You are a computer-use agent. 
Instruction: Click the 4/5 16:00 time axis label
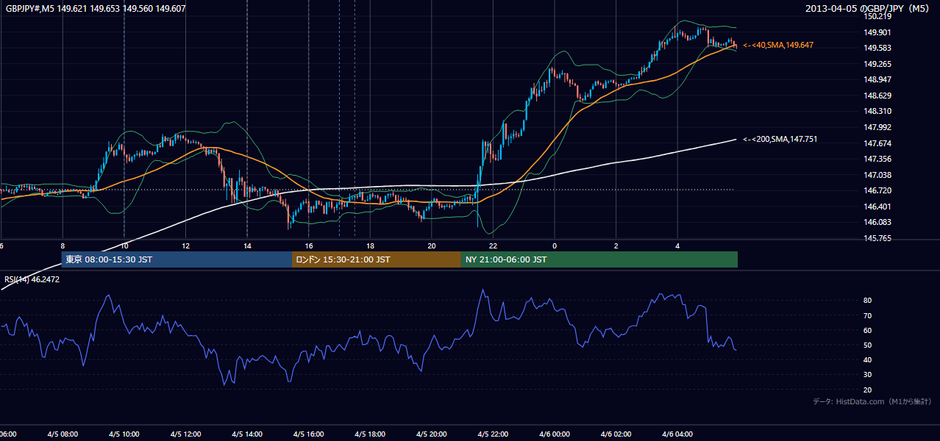[x=309, y=434]
